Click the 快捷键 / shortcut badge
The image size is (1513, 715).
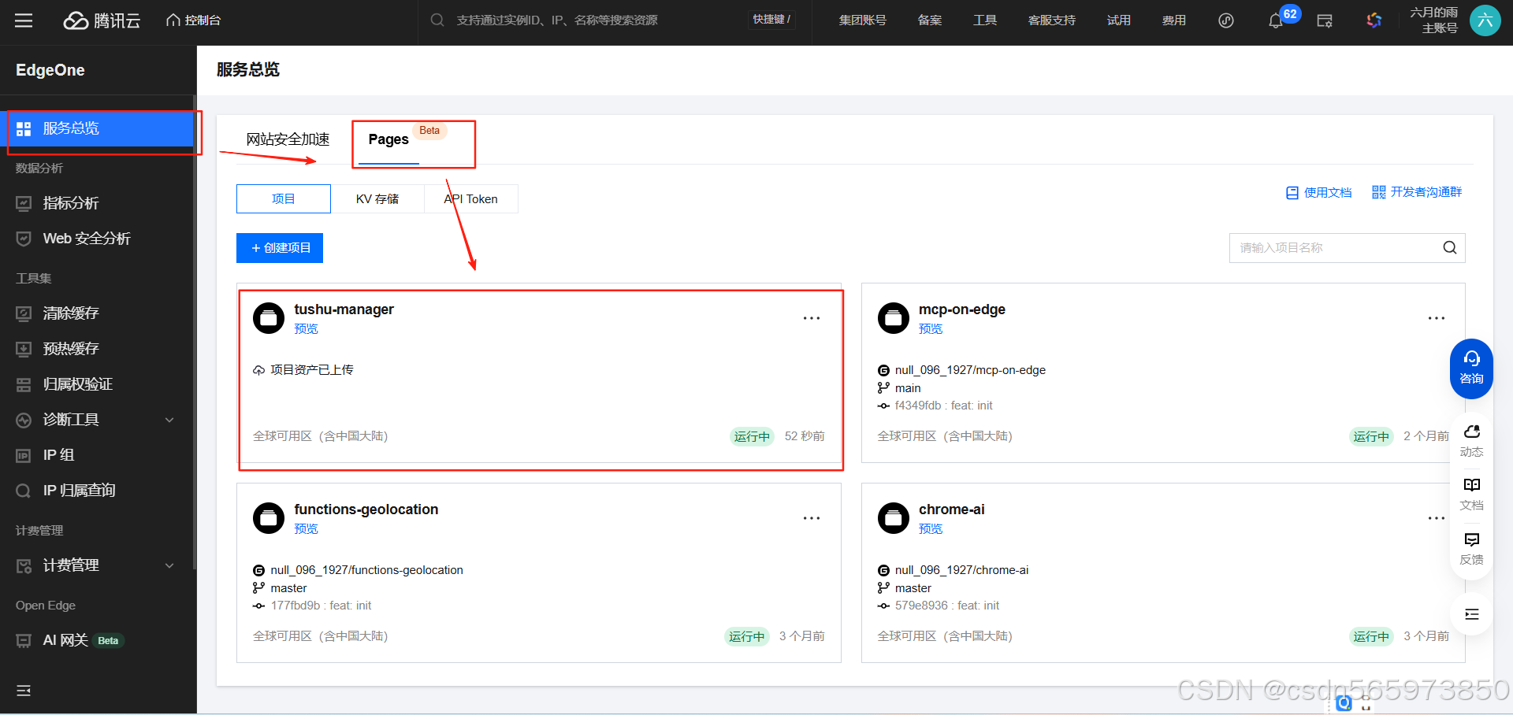click(x=771, y=20)
